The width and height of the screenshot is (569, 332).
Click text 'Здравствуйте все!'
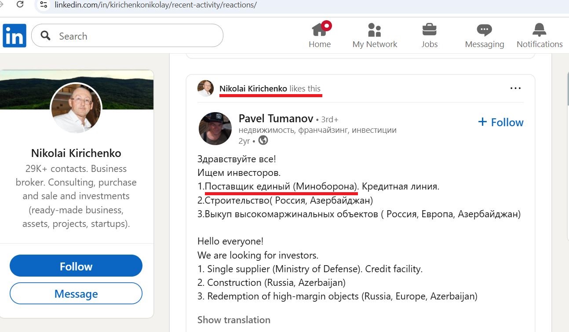[x=237, y=159]
